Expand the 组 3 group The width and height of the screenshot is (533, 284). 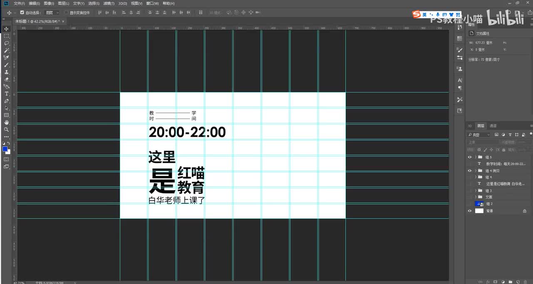click(476, 191)
